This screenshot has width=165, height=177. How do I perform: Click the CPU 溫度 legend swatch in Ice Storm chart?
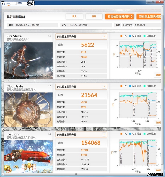tap(145, 134)
